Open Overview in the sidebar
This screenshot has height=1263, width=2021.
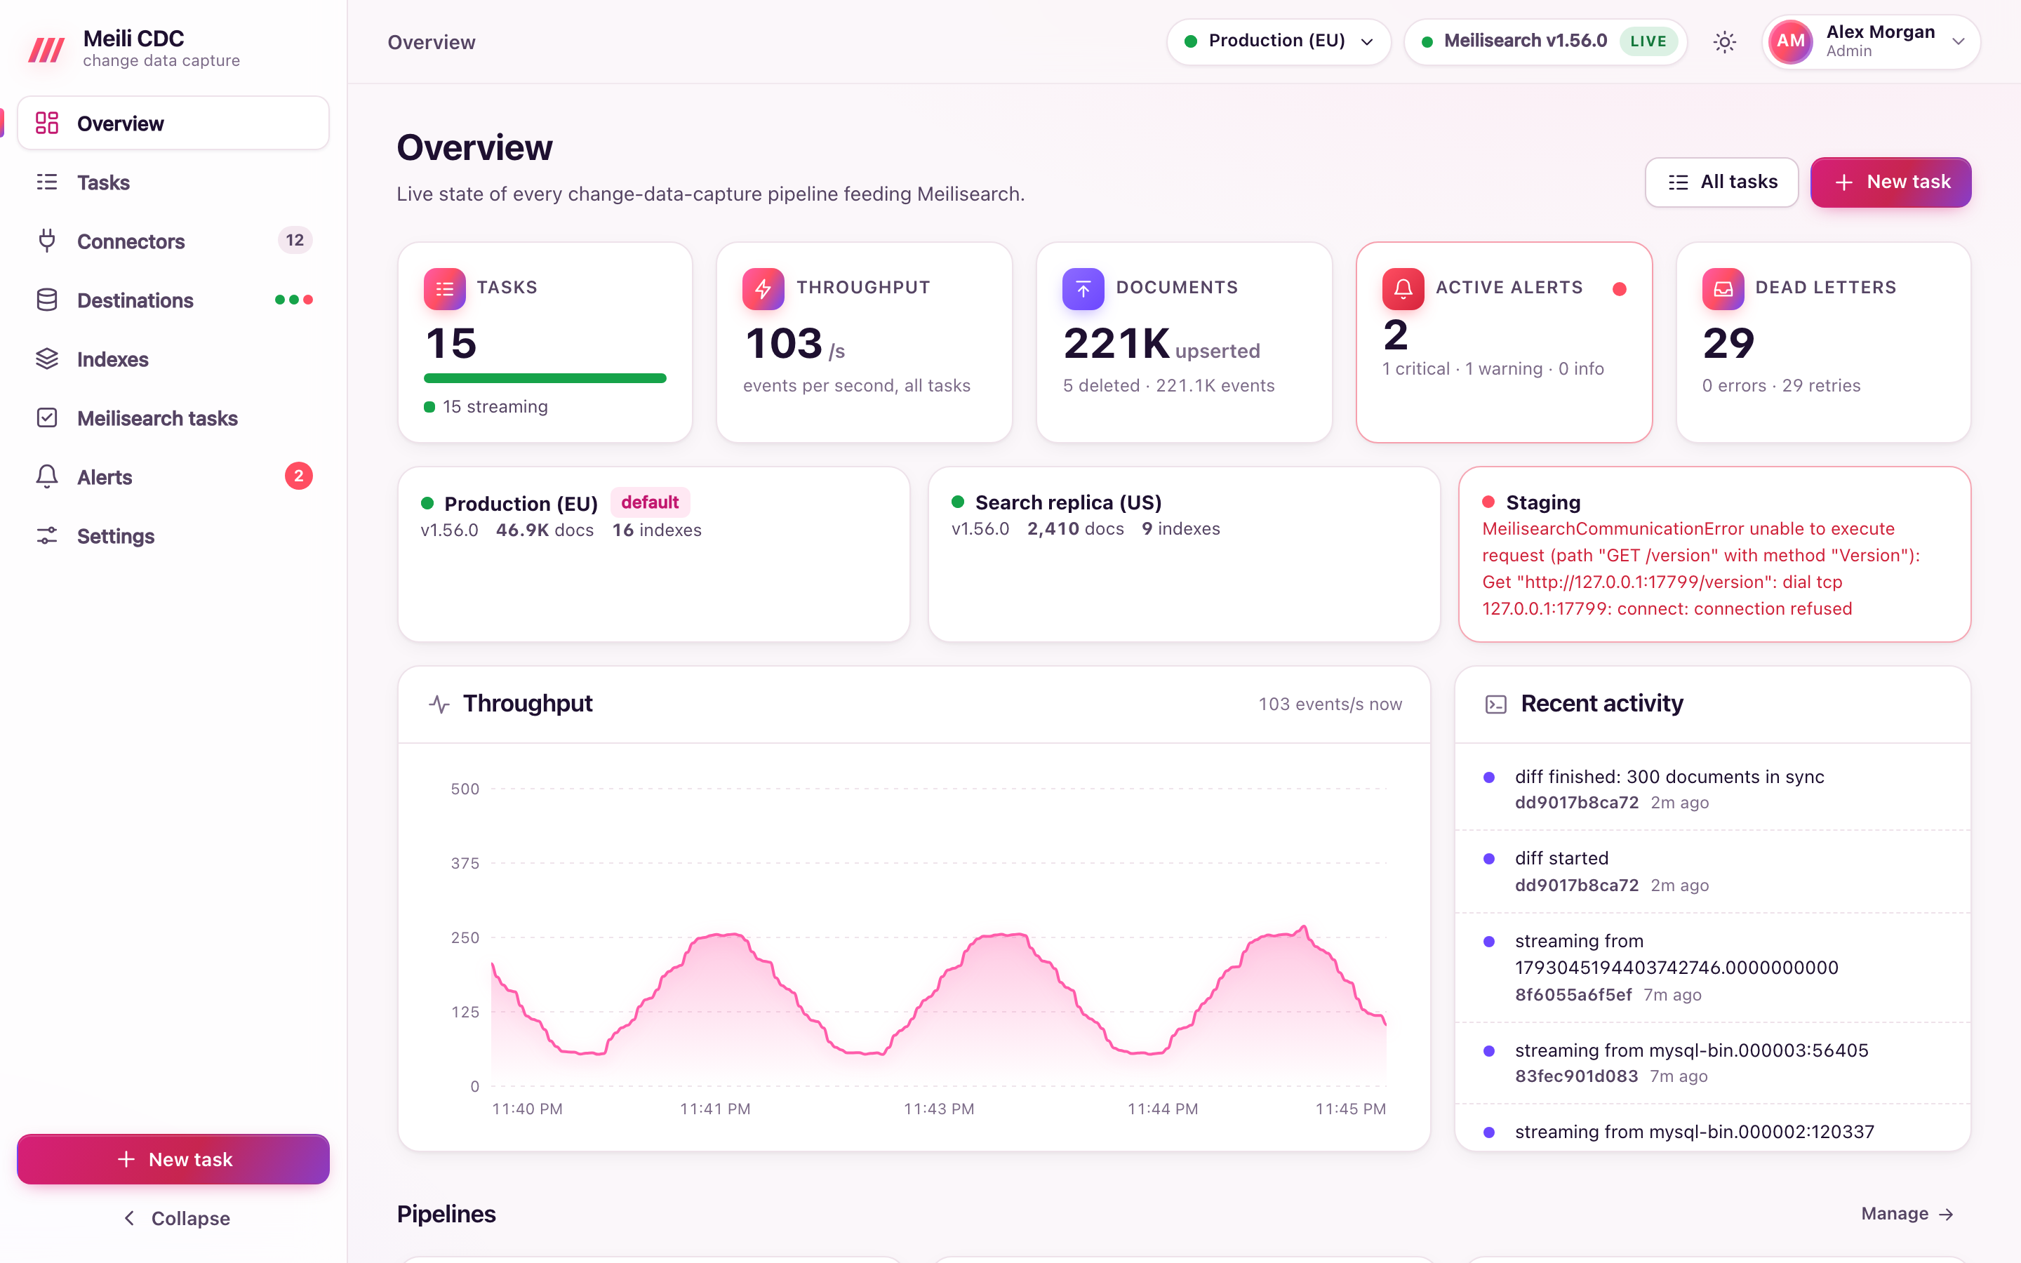coord(174,123)
